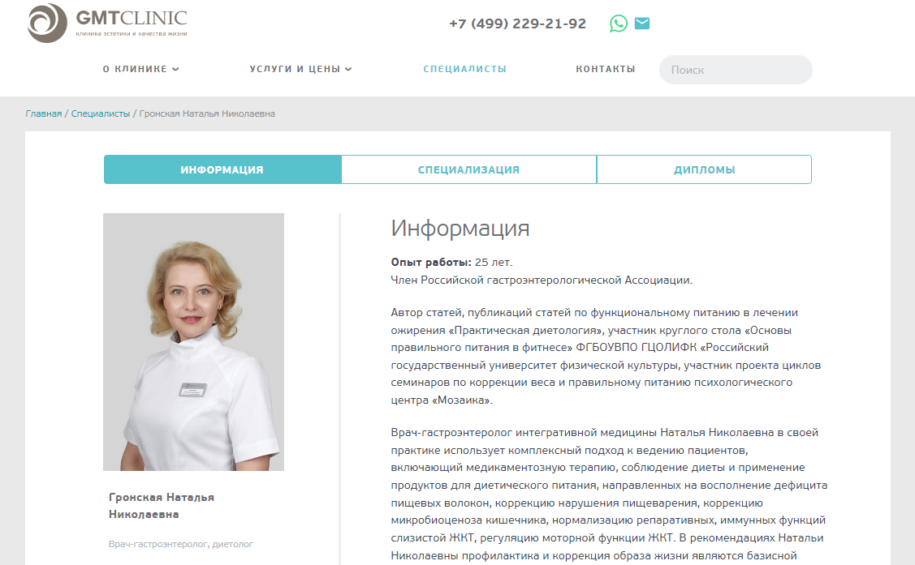This screenshot has height=565, width=915.
Task: Click the GMTCLINIC logo text
Action: (132, 18)
